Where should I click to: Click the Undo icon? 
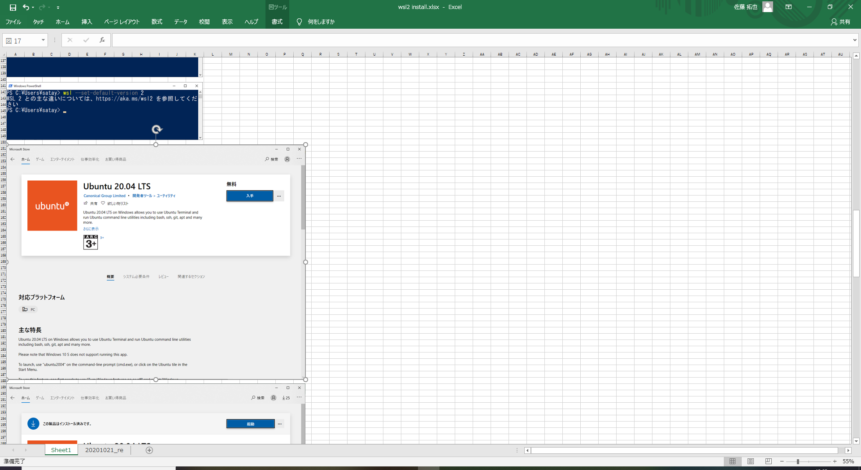click(26, 7)
